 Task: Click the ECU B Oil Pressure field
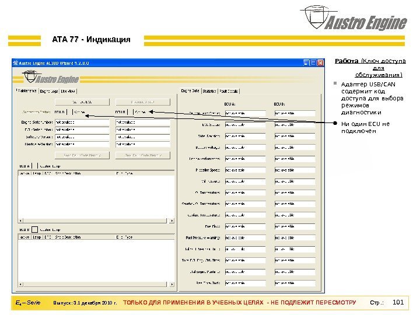point(295,181)
